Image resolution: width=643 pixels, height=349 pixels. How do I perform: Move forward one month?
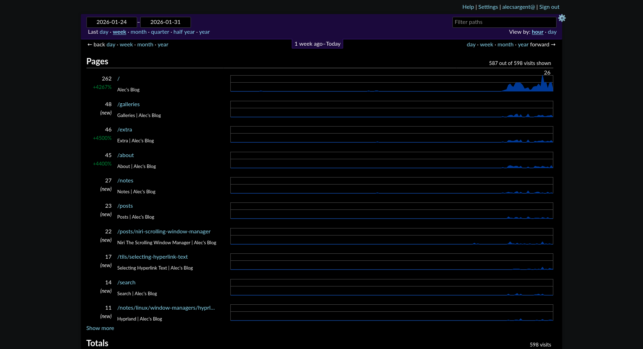click(505, 45)
